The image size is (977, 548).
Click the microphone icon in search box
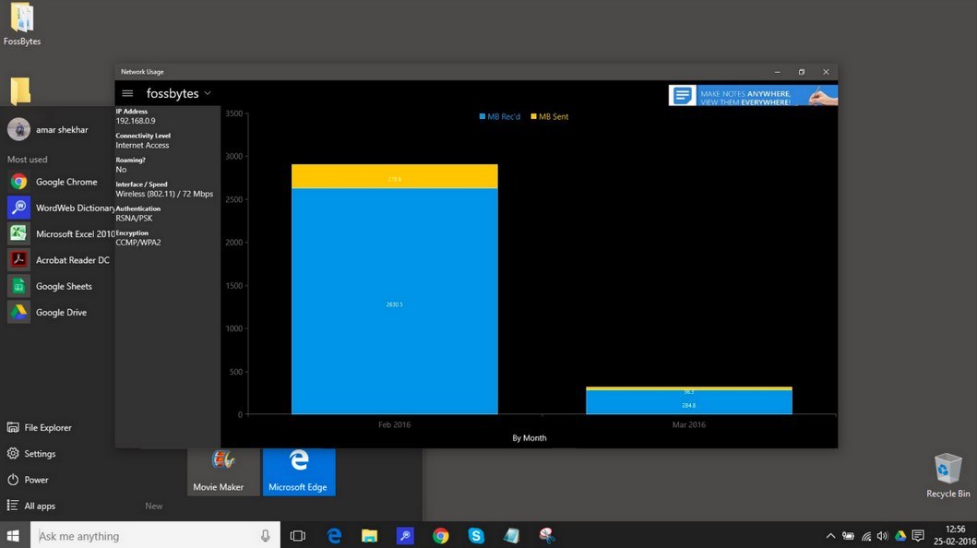click(266, 536)
